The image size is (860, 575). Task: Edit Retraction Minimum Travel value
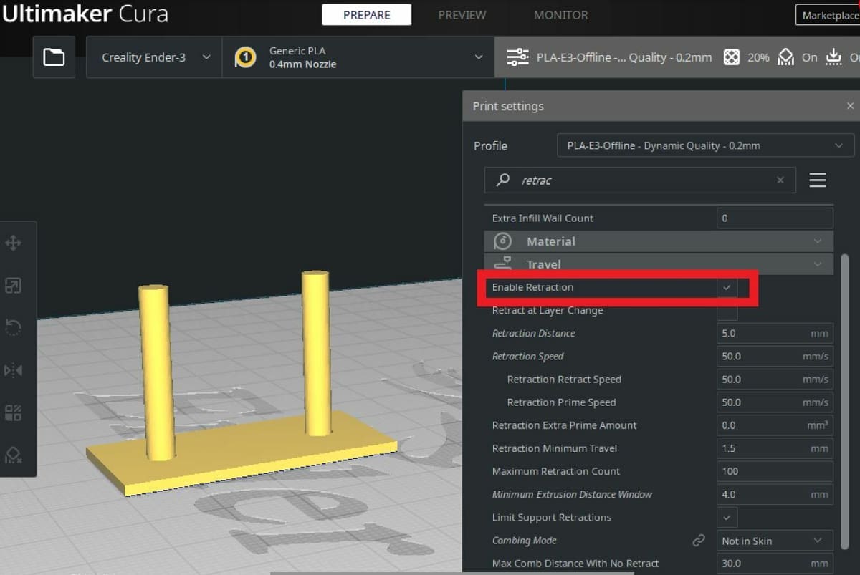(775, 448)
